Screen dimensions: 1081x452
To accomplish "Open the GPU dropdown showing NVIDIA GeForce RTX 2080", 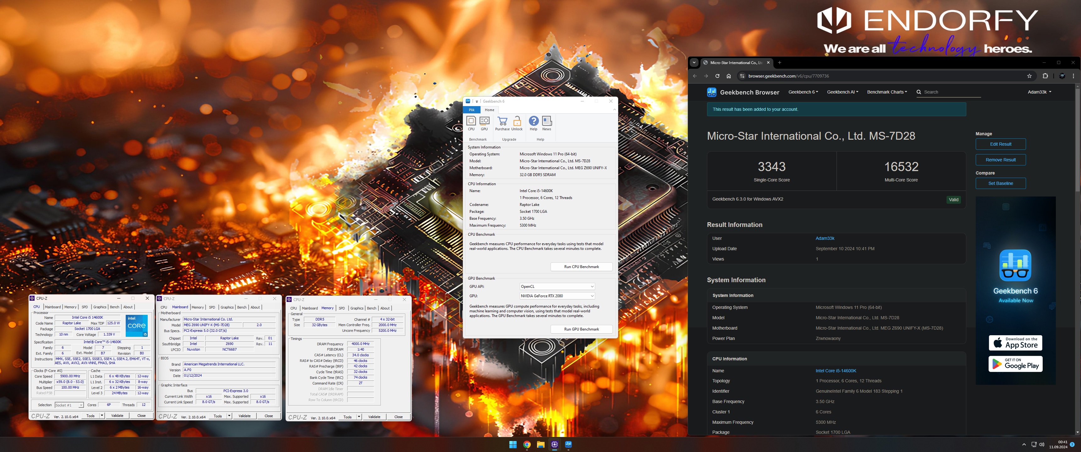I will 557,296.
